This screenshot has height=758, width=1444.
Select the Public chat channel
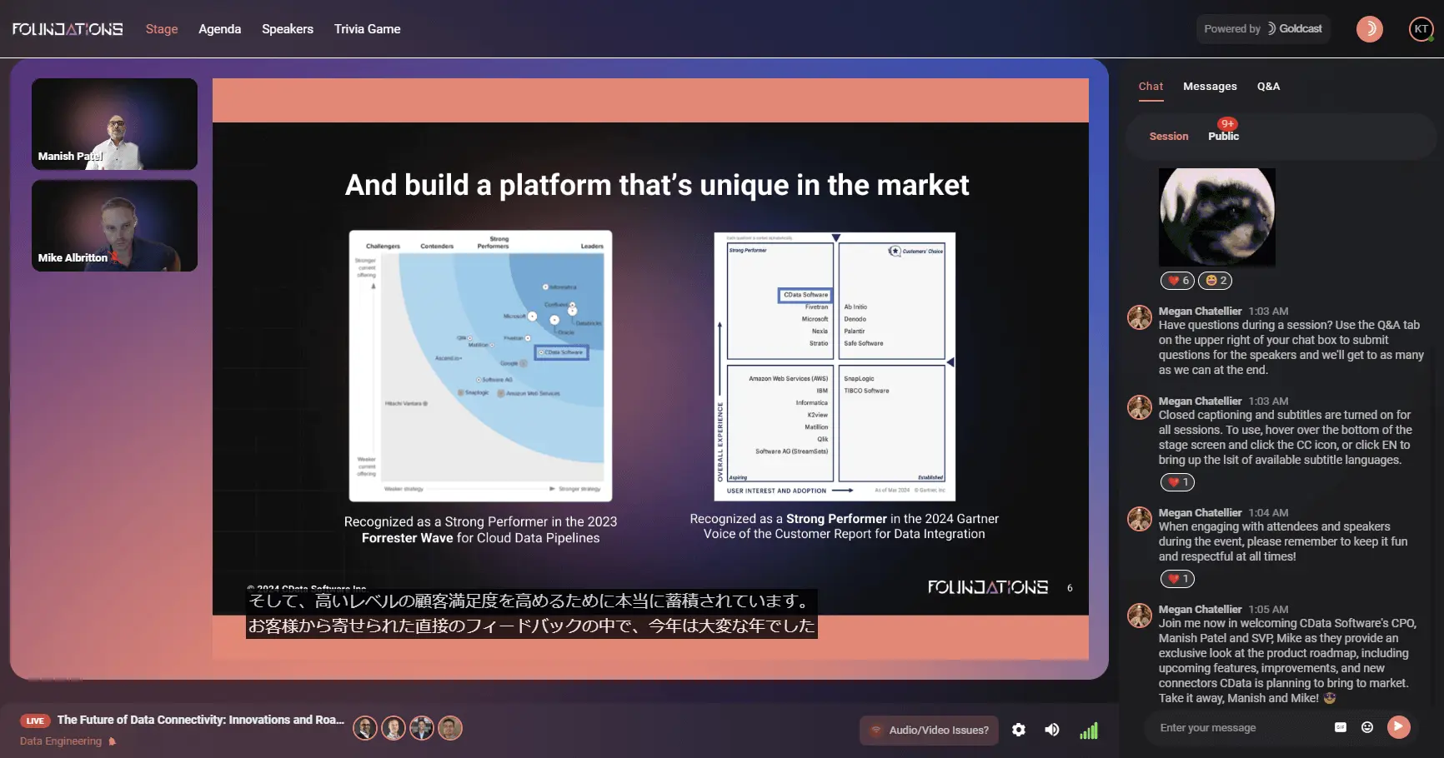(x=1223, y=137)
